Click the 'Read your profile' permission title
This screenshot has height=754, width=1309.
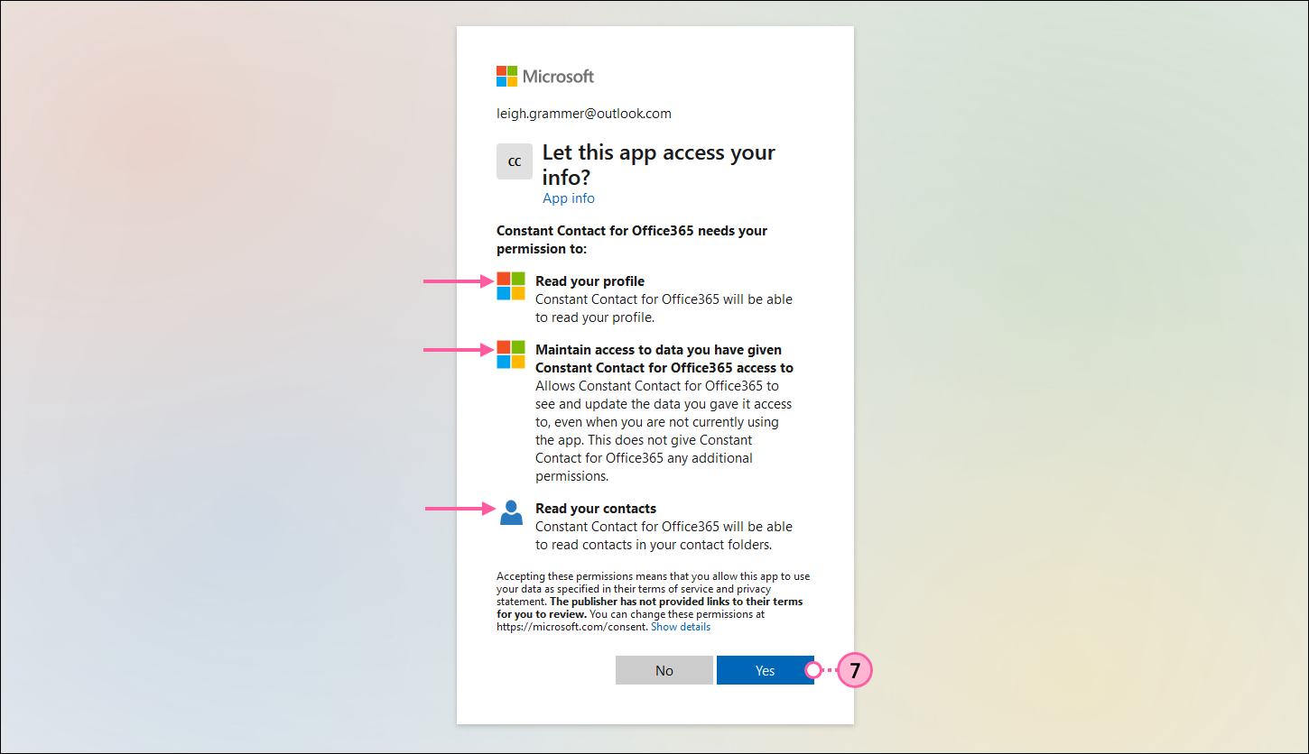click(x=590, y=281)
